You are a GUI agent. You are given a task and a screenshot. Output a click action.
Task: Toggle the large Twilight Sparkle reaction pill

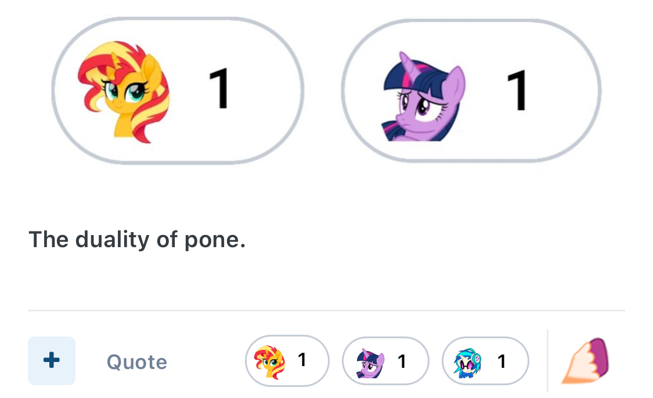pos(471,91)
